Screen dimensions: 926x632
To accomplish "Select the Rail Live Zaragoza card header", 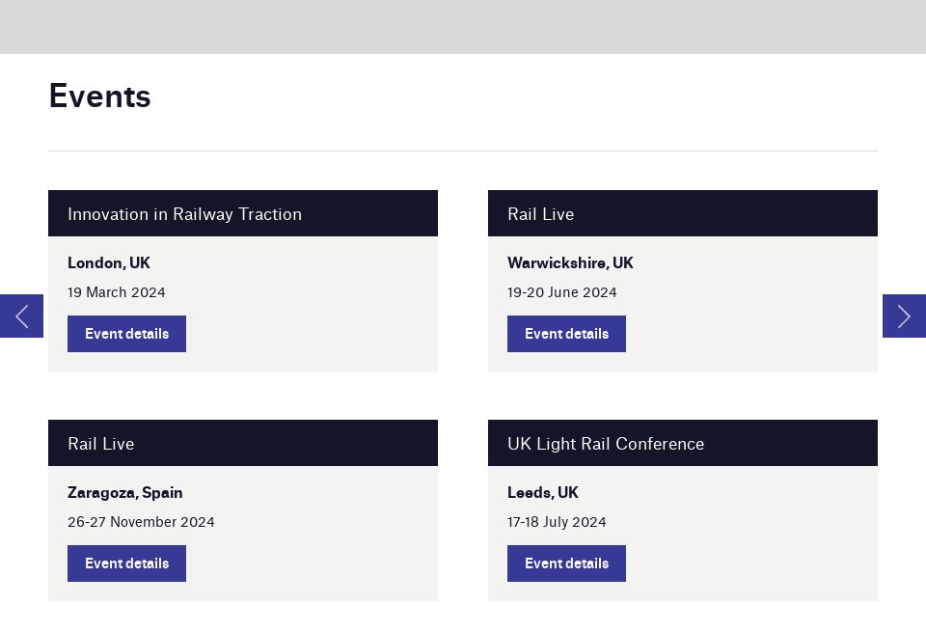I will (x=100, y=443).
